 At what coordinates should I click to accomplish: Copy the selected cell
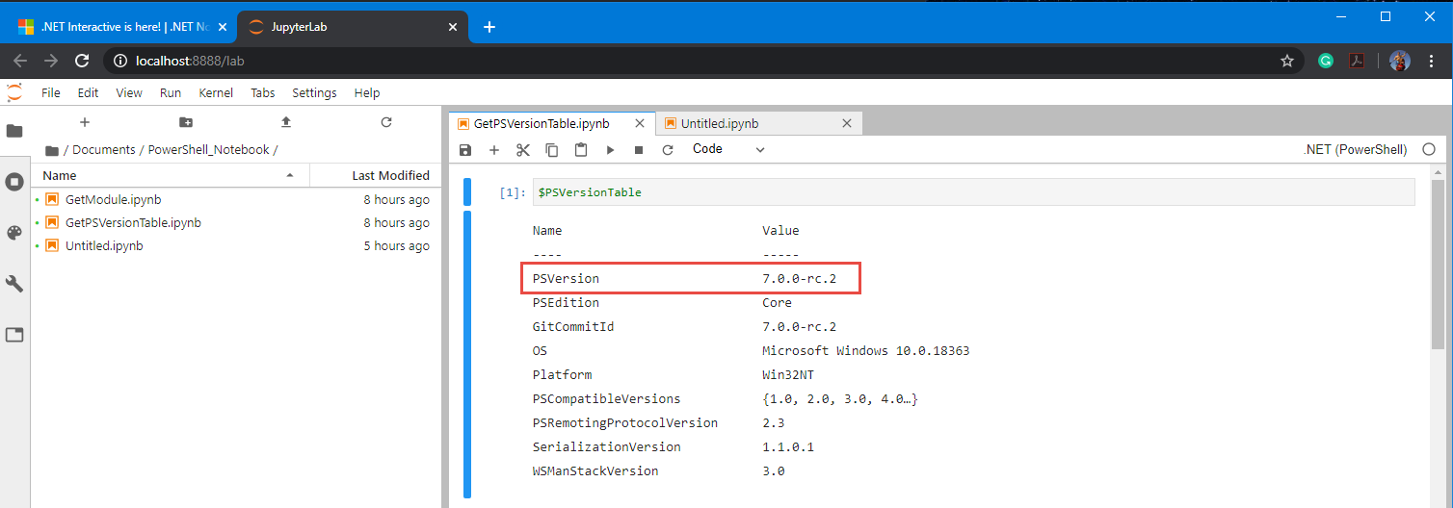[x=552, y=150]
